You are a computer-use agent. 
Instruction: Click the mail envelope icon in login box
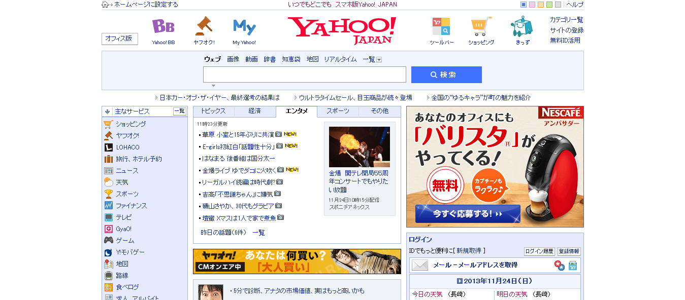tap(420, 265)
